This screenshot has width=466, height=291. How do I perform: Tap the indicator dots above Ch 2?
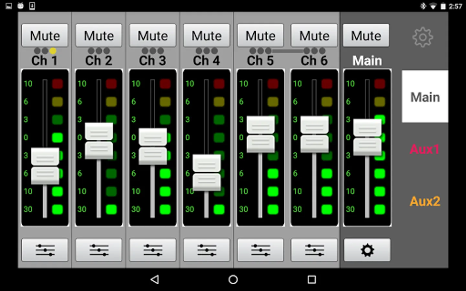click(x=99, y=51)
